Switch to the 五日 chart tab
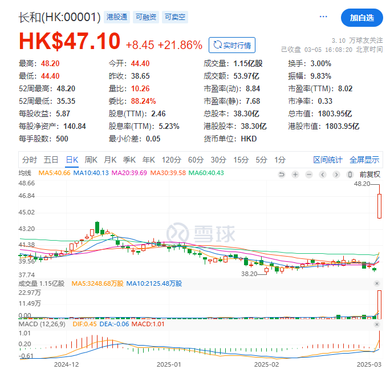The image size is (386, 373). tap(51, 160)
